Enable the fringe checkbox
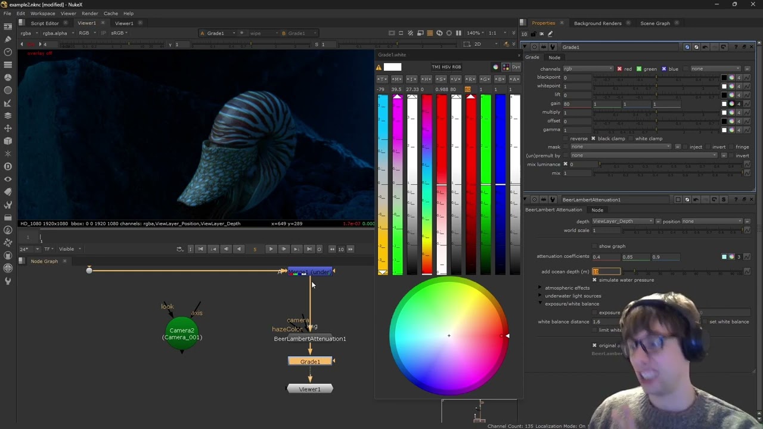The height and width of the screenshot is (429, 763). point(731,147)
